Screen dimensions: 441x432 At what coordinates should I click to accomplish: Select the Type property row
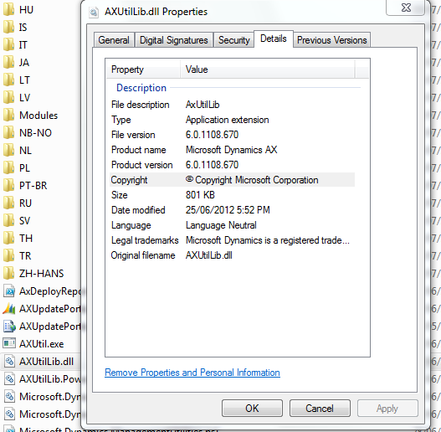232,120
